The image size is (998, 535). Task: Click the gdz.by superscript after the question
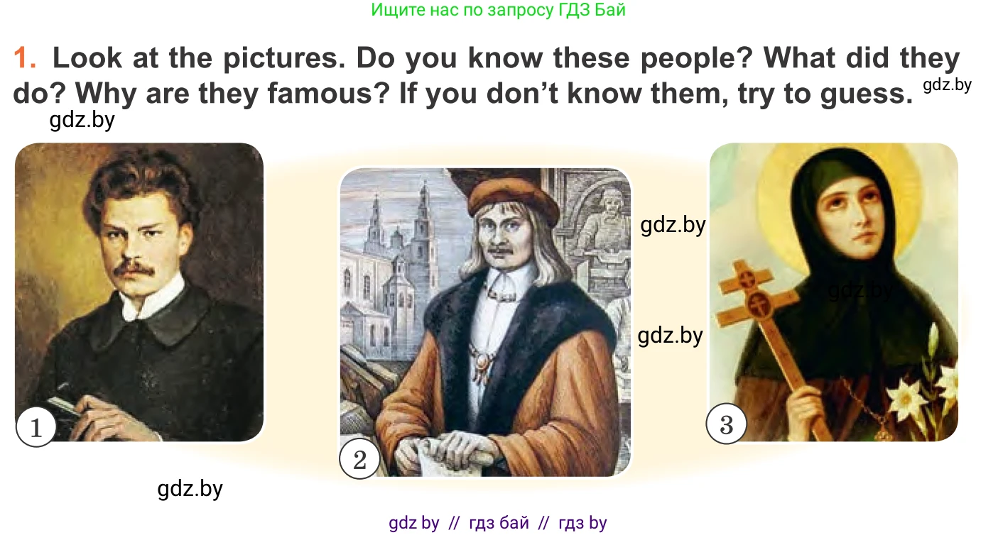(x=948, y=85)
